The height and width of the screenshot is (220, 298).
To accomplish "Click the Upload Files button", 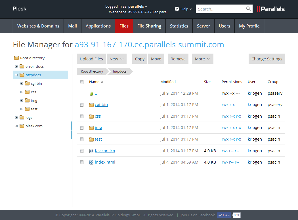I will click(x=91, y=59).
